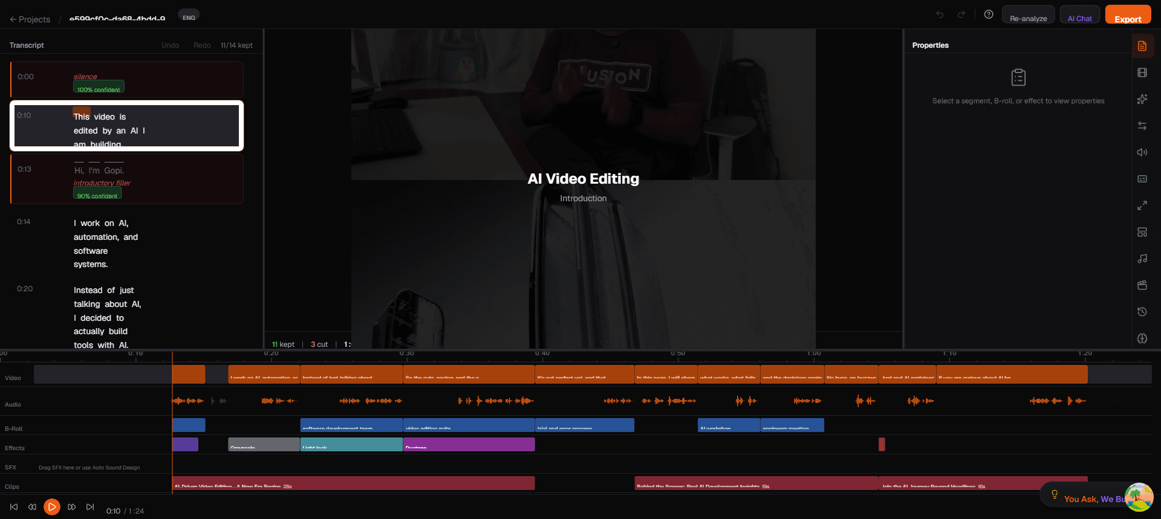1161x519 pixels.
Task: Select the 'software development team' B-roll clip
Action: (351, 425)
